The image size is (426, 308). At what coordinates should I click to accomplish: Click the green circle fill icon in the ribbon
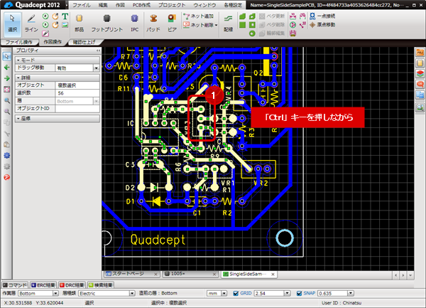252,33
